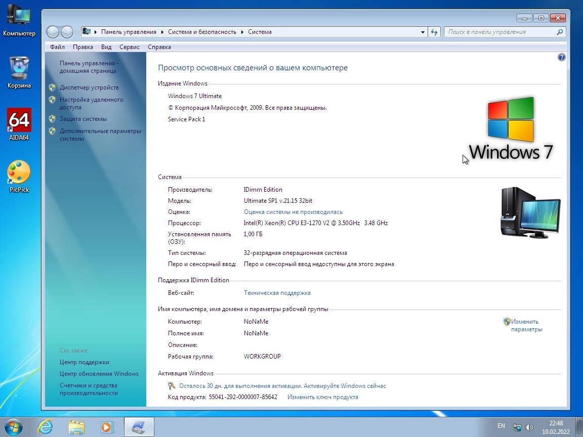Click Система и безопасность breadcrumb

point(202,32)
